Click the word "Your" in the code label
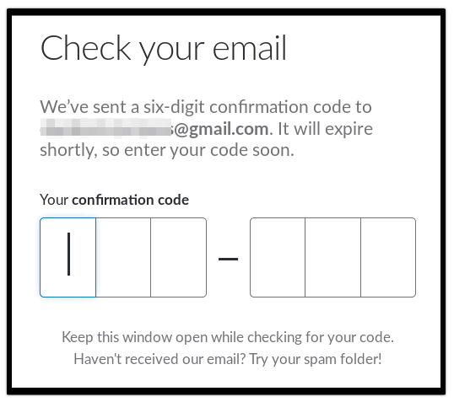454x402 pixels. 54,200
